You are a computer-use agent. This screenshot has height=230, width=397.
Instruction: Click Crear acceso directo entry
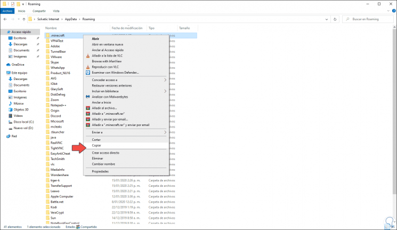pyautogui.click(x=106, y=153)
